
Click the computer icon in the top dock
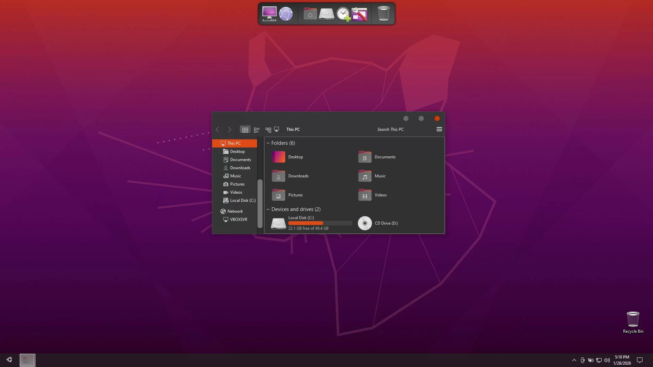point(269,14)
